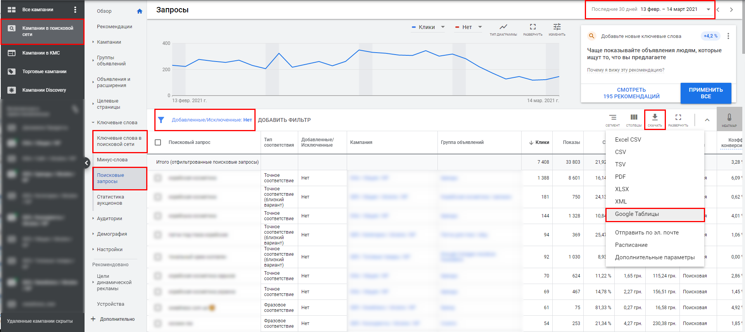Click the Скачать download icon

[x=655, y=117]
